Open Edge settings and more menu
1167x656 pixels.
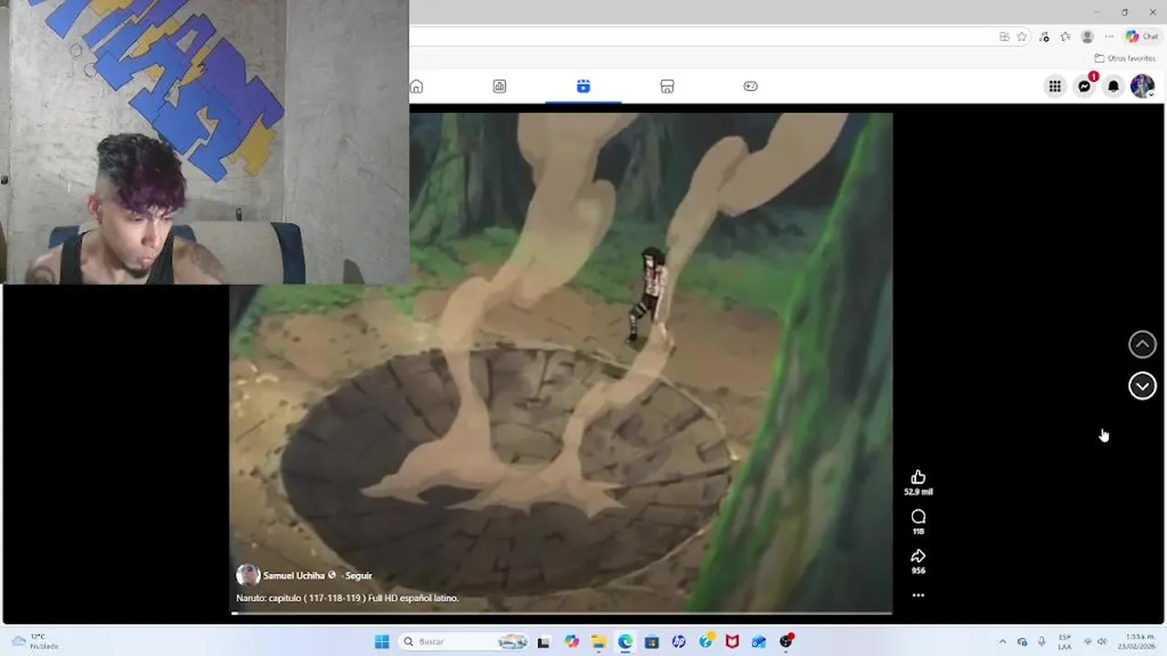click(x=1109, y=36)
